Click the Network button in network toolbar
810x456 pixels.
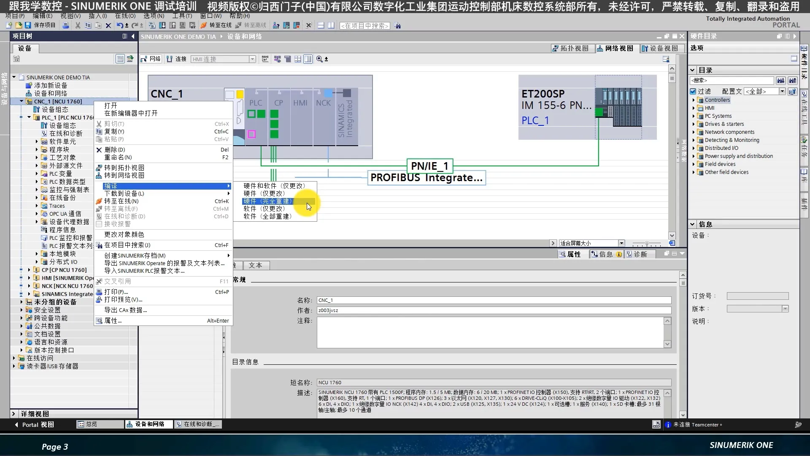(151, 59)
